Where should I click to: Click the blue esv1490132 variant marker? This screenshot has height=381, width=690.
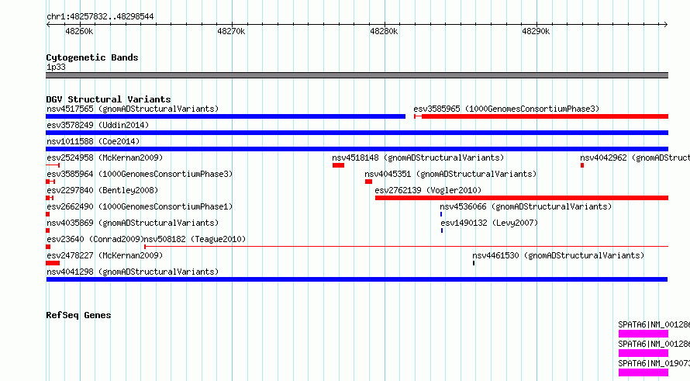coord(442,230)
